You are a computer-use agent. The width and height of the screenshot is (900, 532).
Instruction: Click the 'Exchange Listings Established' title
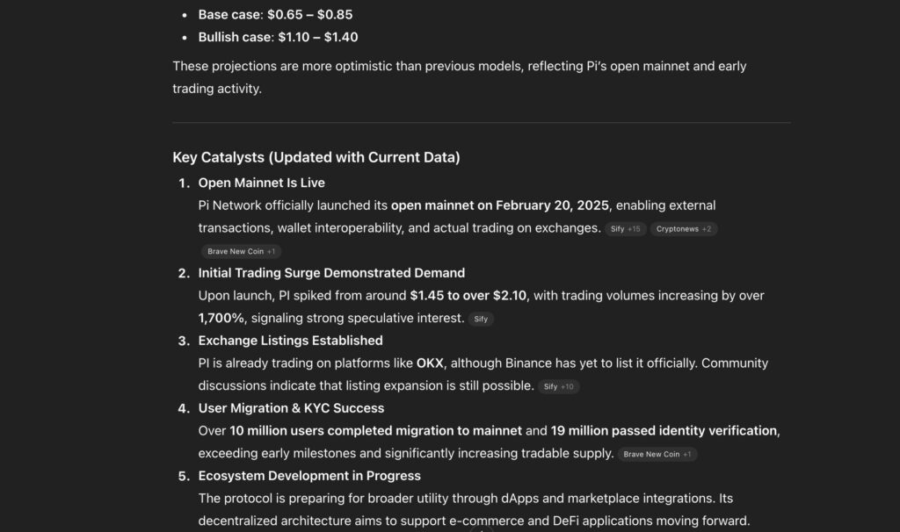click(x=290, y=341)
